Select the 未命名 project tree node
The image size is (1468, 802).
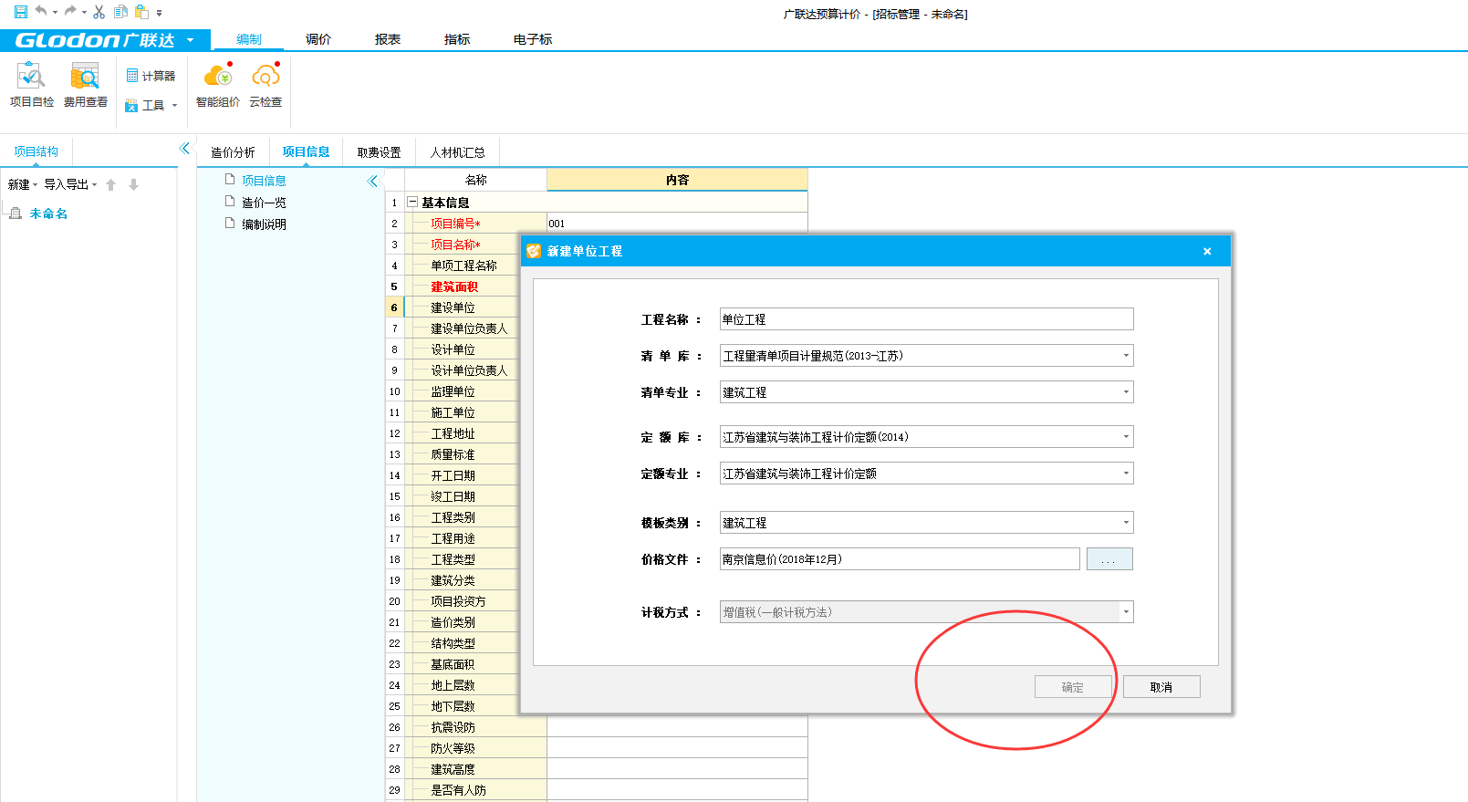coord(48,214)
